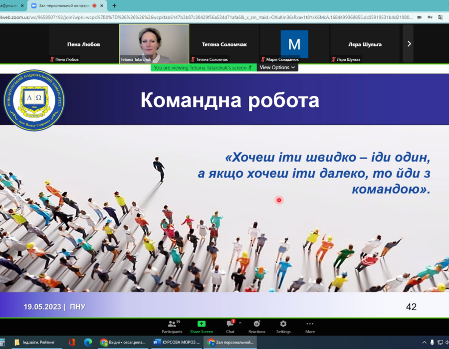
Task: Expand the View Options dropdown
Action: point(277,67)
